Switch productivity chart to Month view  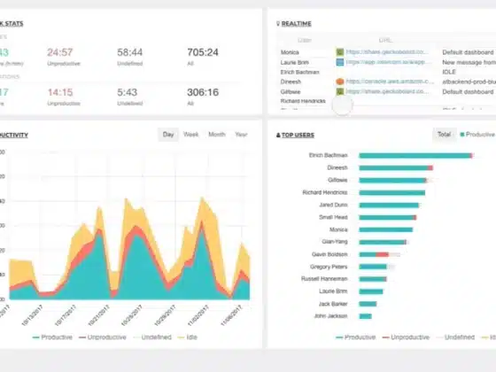click(217, 135)
